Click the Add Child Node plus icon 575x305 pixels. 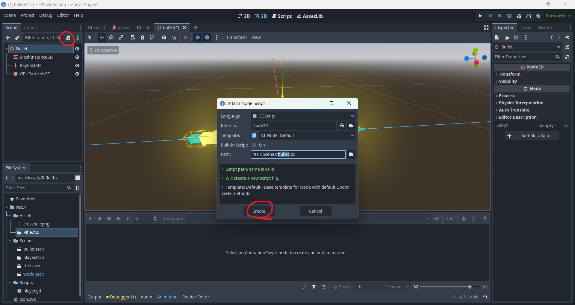(8, 38)
